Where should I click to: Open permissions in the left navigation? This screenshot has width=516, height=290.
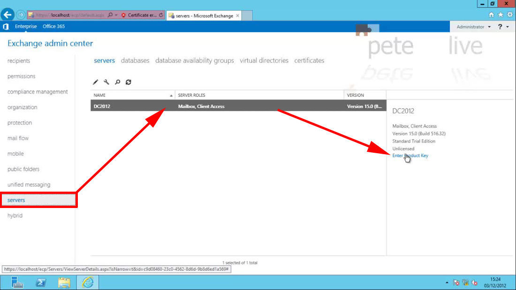[x=22, y=76]
